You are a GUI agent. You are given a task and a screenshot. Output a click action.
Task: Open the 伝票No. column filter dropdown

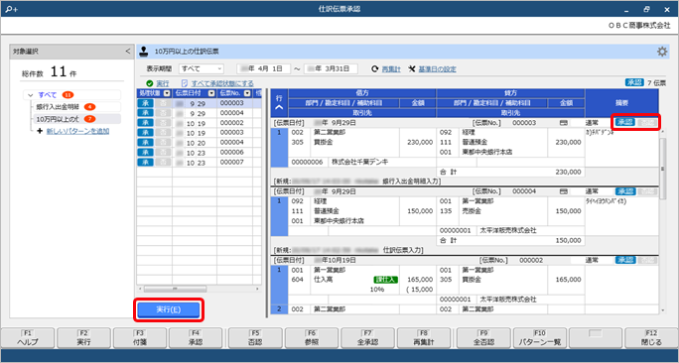pos(247,93)
